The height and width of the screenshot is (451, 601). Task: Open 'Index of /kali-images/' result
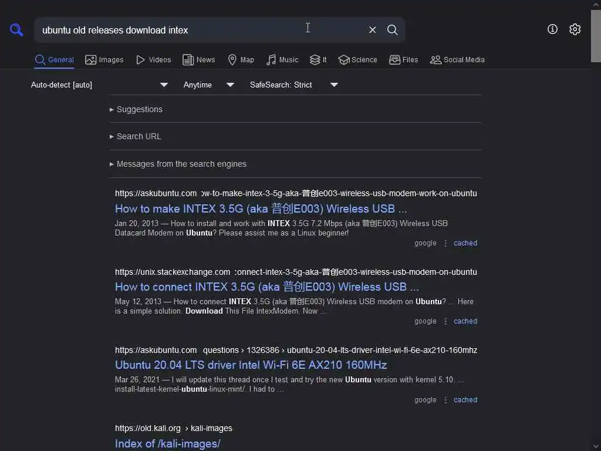167,444
